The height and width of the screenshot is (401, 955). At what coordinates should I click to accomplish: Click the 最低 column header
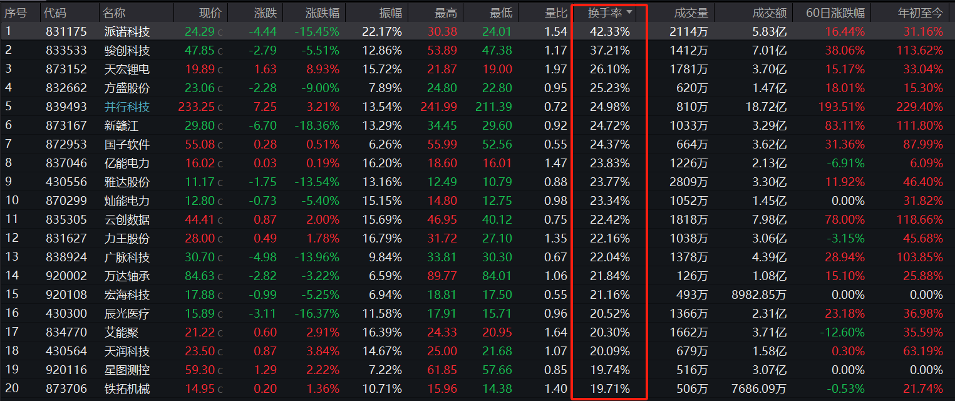[x=501, y=13]
